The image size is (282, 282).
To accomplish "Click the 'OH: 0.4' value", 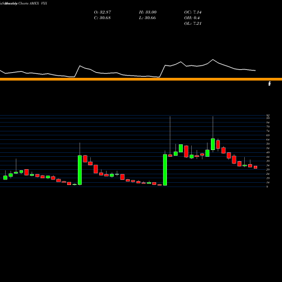I will pyautogui.click(x=192, y=18).
